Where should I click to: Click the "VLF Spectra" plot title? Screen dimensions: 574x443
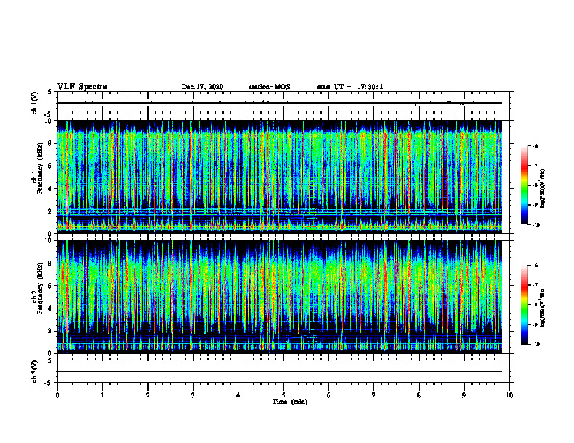[82, 87]
